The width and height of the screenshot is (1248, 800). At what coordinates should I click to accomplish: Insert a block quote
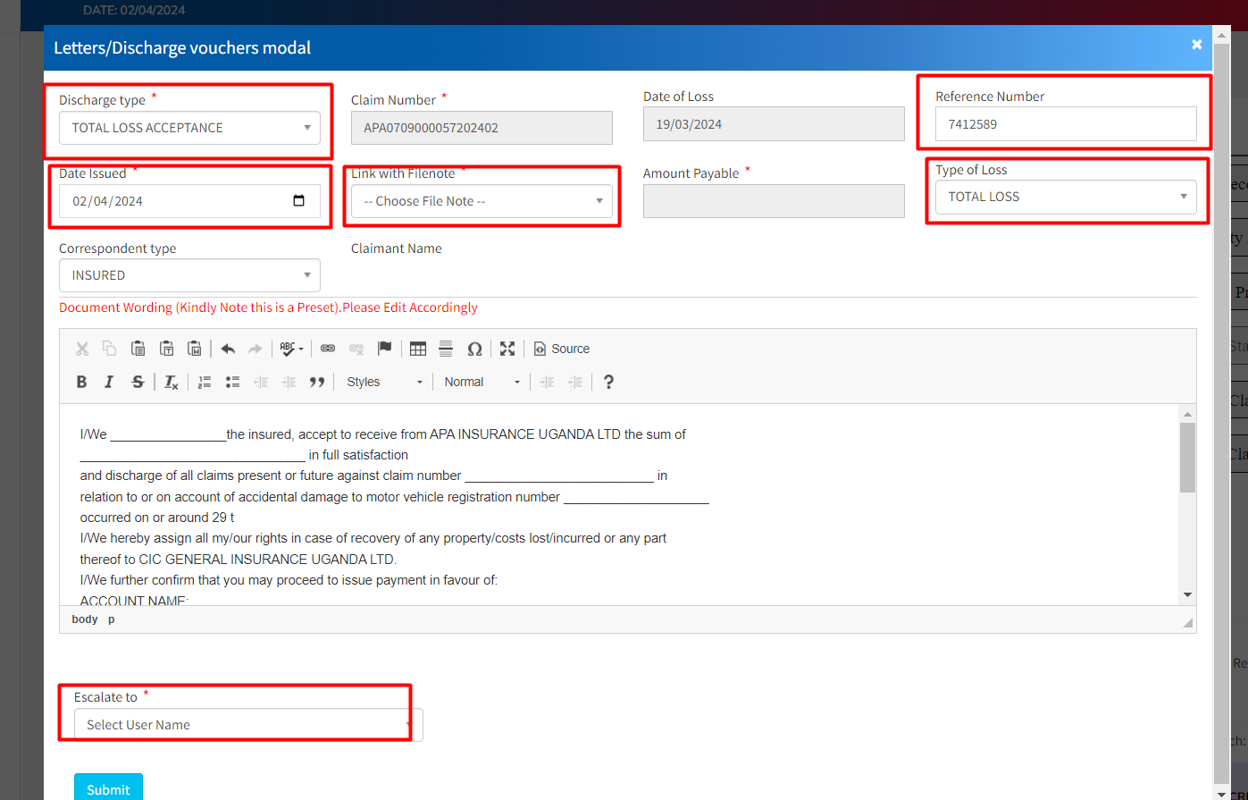coord(317,382)
